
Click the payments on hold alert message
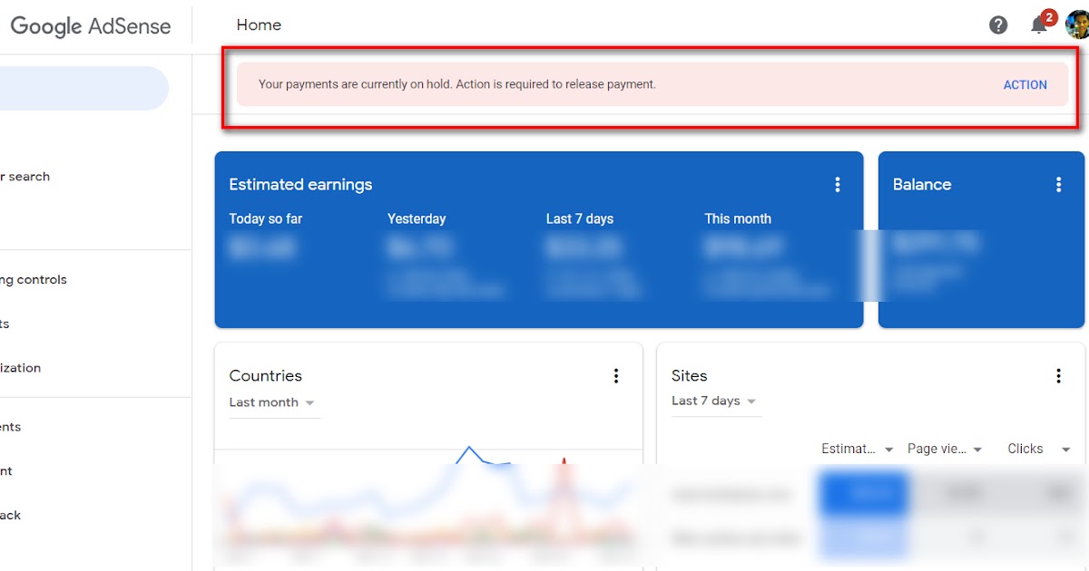click(456, 84)
